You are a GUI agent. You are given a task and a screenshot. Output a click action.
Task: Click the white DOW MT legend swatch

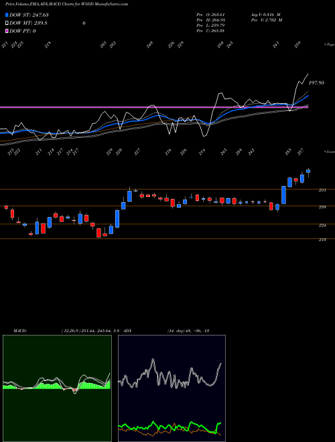pyautogui.click(x=7, y=23)
